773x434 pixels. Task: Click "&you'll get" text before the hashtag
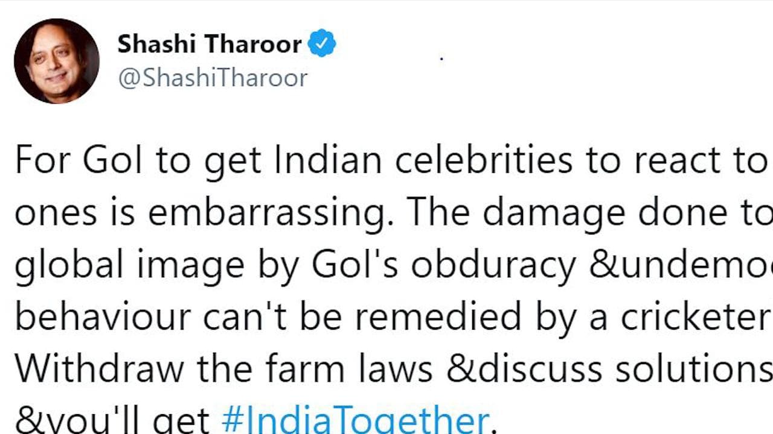tap(112, 420)
